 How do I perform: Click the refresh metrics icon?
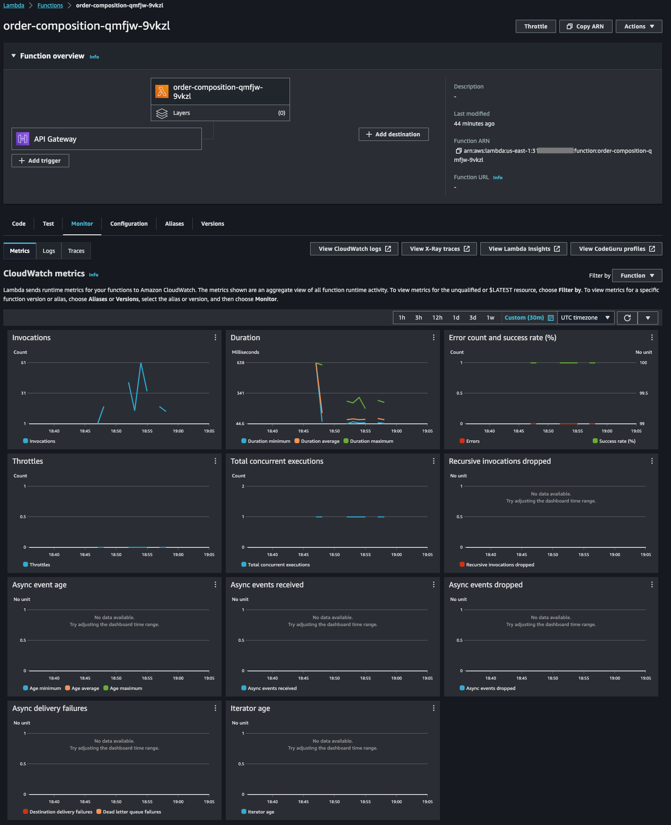coord(627,318)
